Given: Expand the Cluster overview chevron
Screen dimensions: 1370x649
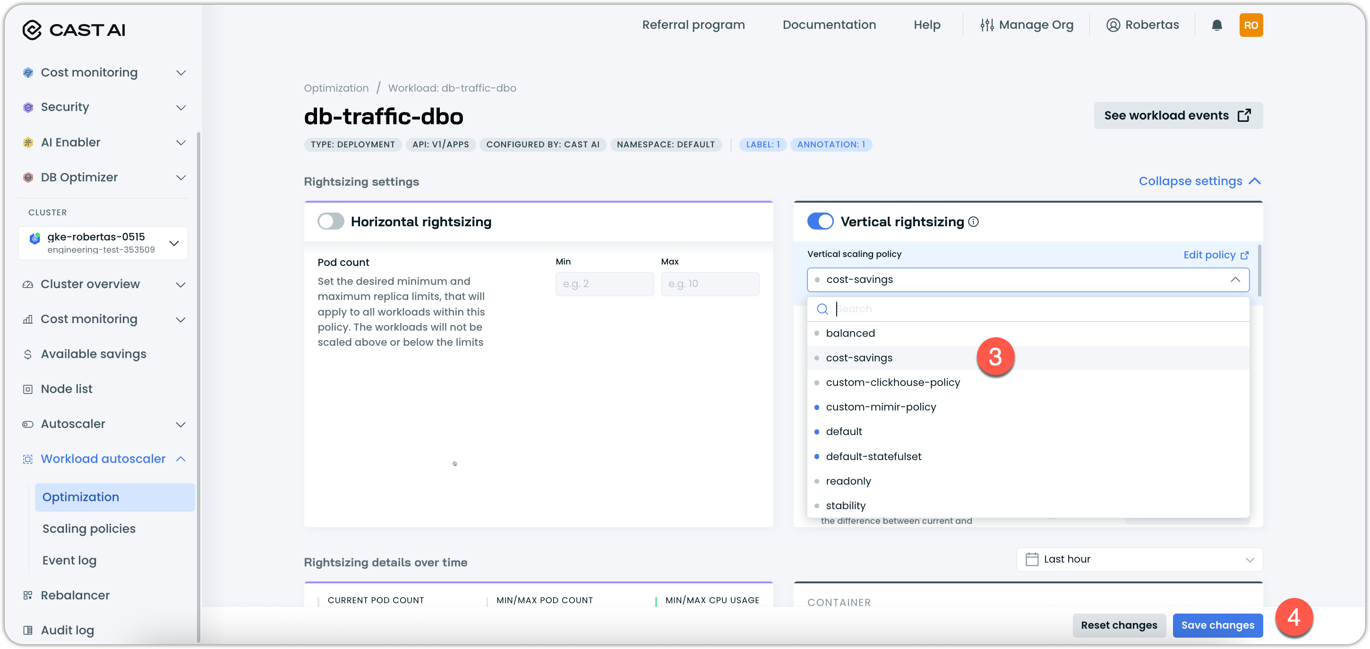Looking at the screenshot, I should coord(181,285).
